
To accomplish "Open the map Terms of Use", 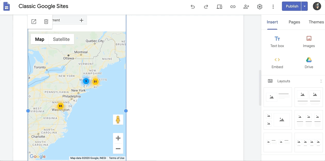I will point(117,158).
